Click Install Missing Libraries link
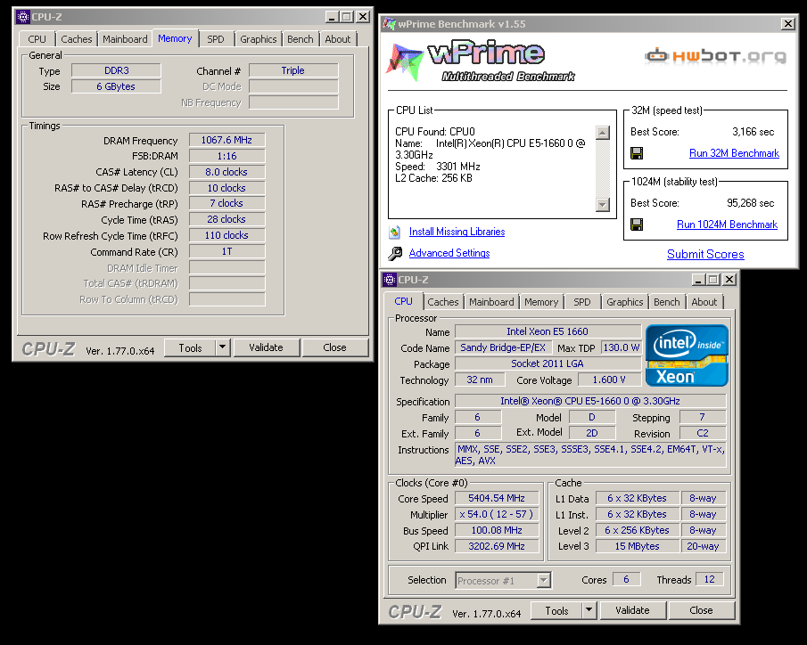807x645 pixels. pyautogui.click(x=457, y=232)
